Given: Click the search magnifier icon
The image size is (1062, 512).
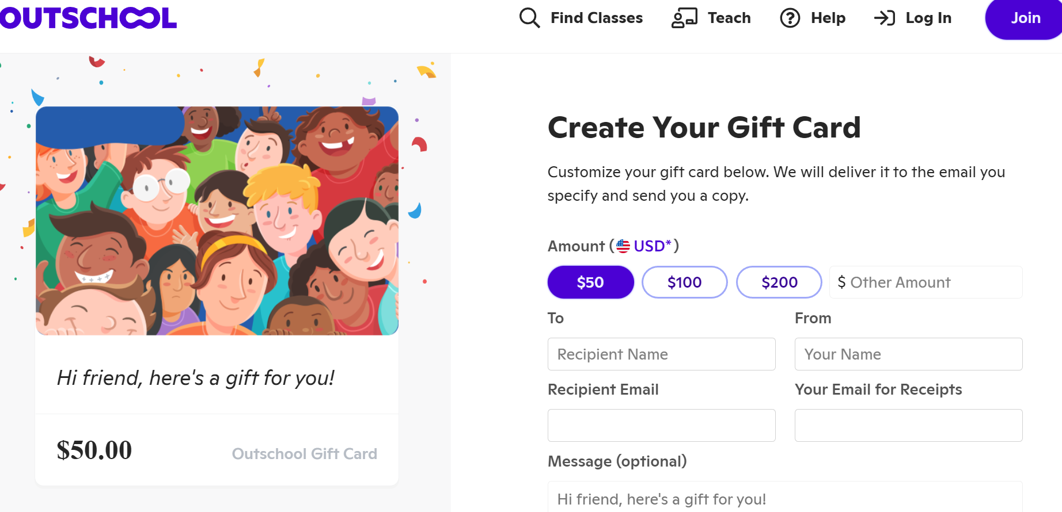Looking at the screenshot, I should point(529,18).
